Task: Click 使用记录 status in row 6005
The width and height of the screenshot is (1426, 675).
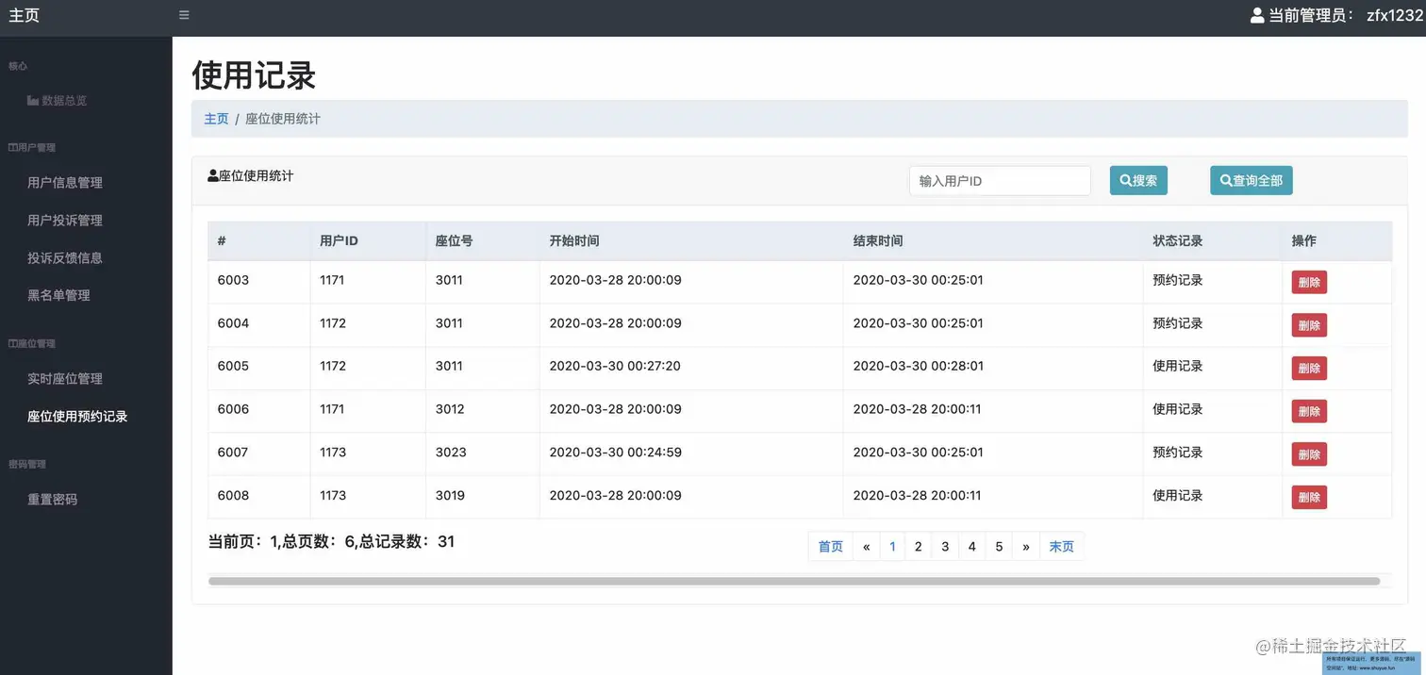Action: pyautogui.click(x=1178, y=366)
